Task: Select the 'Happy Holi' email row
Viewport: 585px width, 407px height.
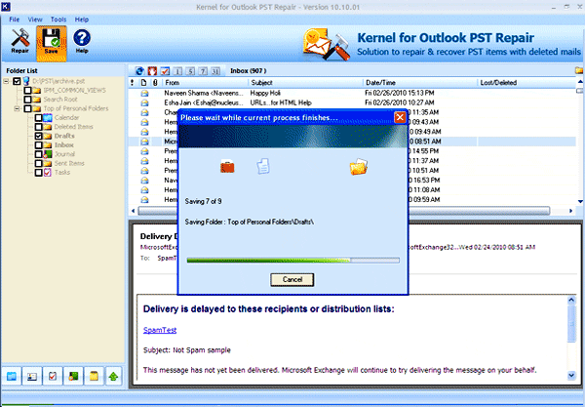Action: coord(352,93)
